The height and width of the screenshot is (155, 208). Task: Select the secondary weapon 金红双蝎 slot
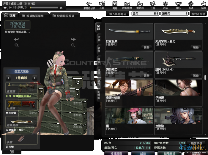[21, 105]
